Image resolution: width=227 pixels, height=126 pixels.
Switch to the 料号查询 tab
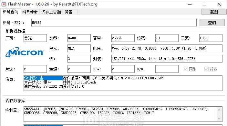tap(10, 12)
